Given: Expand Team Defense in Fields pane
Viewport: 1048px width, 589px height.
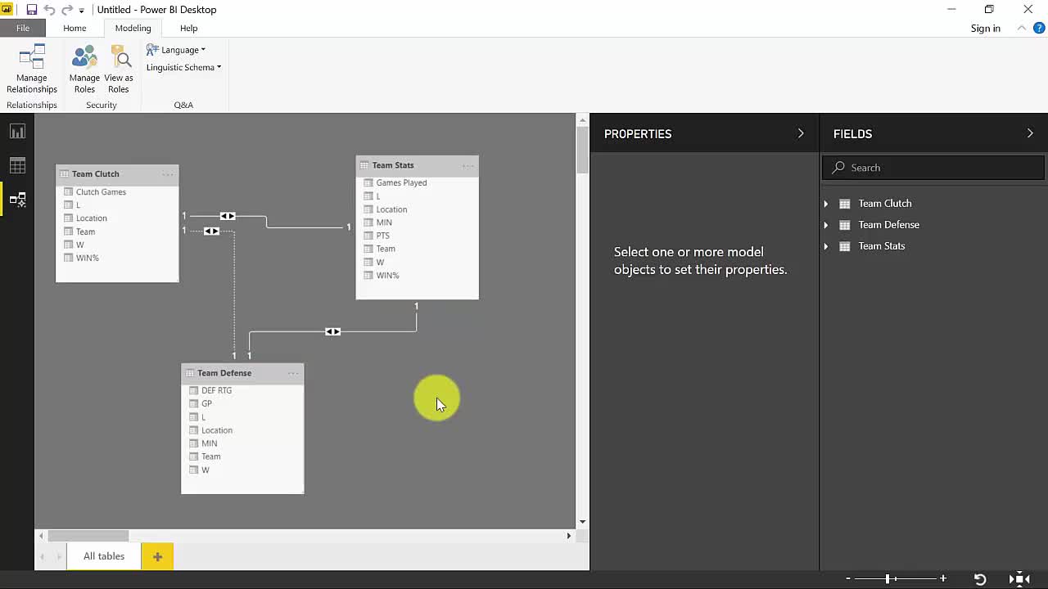Looking at the screenshot, I should tap(825, 225).
